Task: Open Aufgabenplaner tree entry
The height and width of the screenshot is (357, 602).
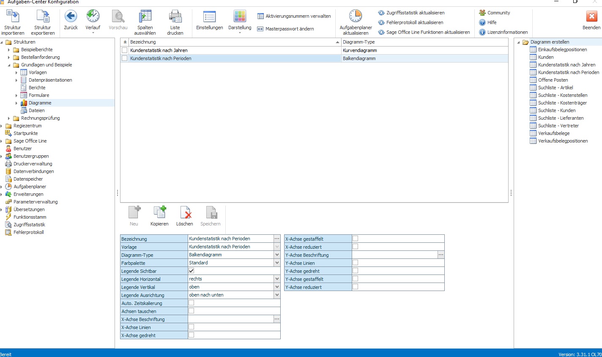Action: pos(30,187)
